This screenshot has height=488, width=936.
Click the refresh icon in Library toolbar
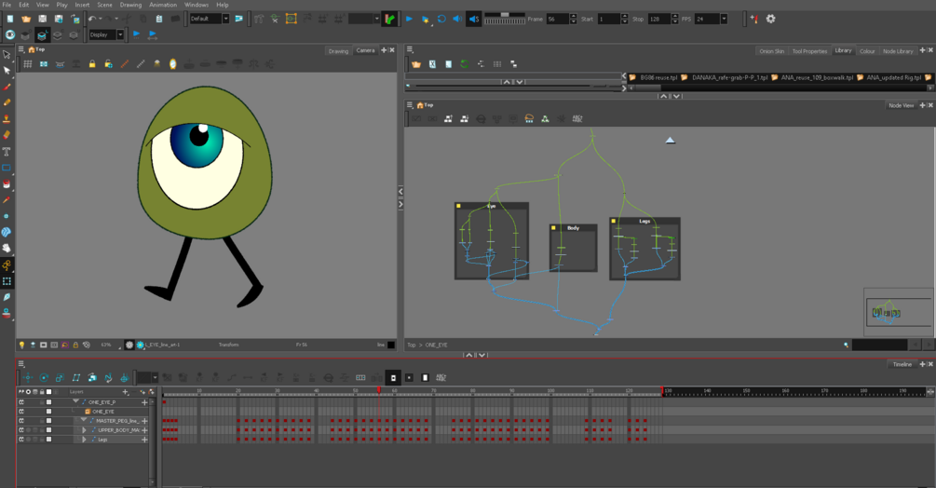[465, 64]
